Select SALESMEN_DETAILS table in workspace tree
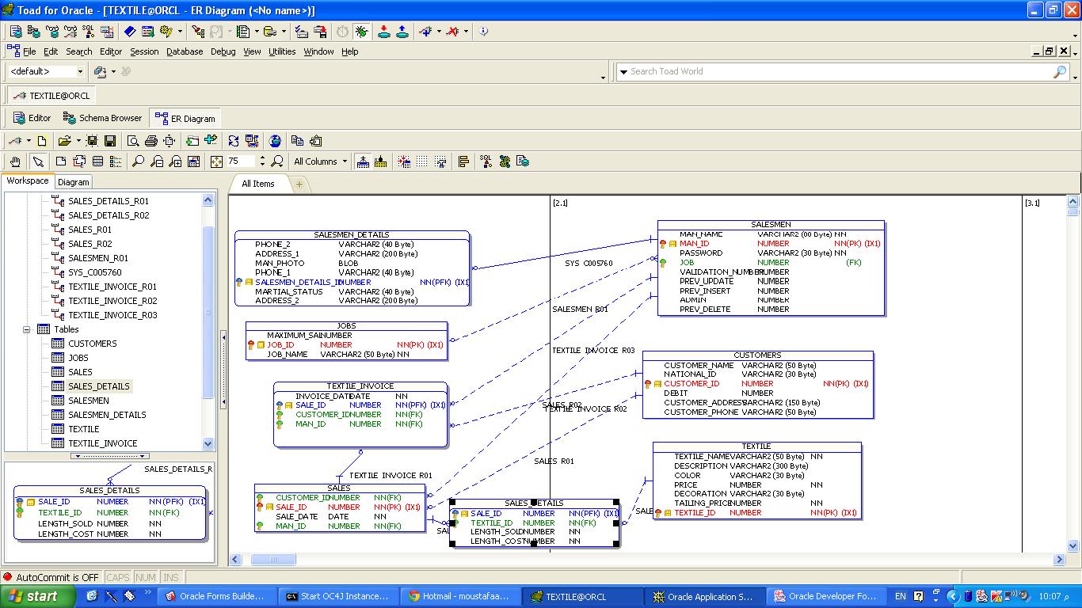 (x=107, y=415)
